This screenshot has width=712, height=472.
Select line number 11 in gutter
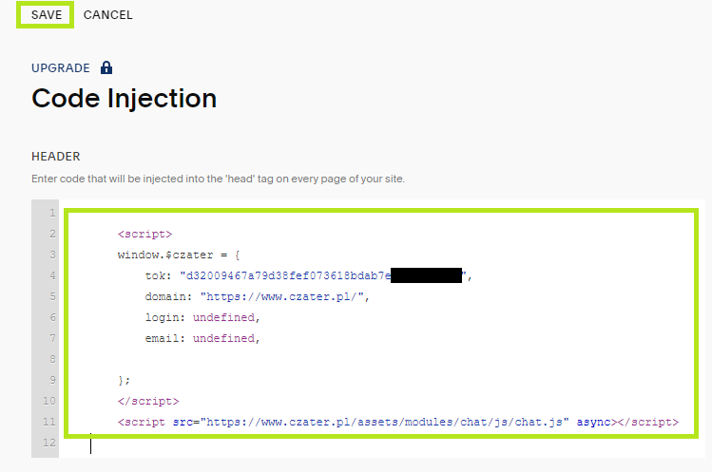[49, 422]
